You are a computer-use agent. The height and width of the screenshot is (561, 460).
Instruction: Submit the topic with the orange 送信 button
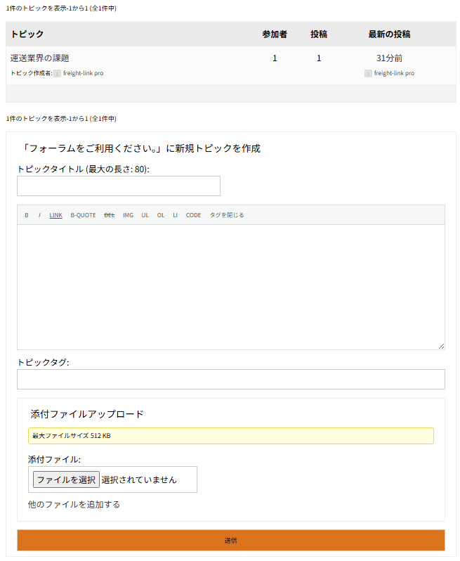(230, 540)
